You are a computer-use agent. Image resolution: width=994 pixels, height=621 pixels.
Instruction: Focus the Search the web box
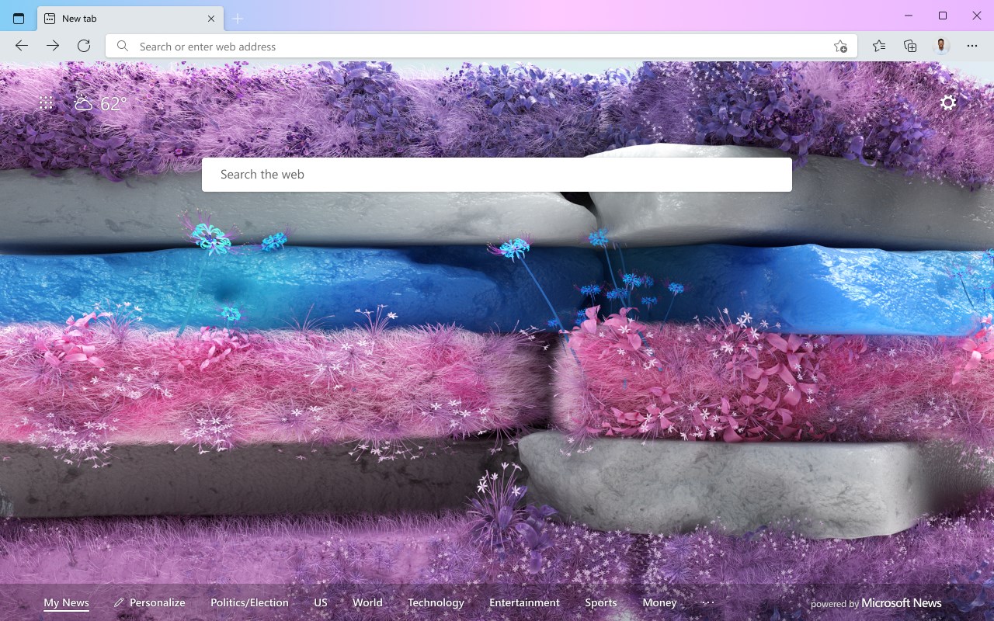click(497, 175)
